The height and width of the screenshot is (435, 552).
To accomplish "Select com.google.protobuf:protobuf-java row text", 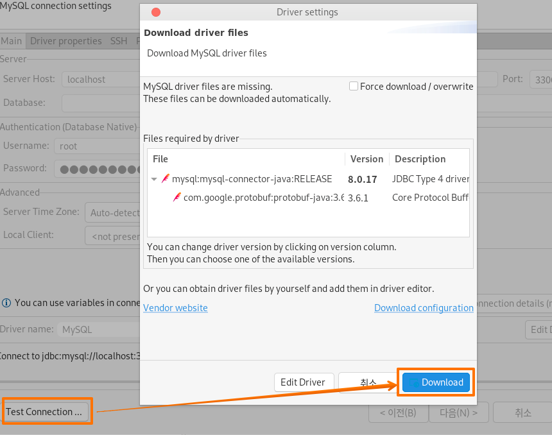I will click(264, 198).
